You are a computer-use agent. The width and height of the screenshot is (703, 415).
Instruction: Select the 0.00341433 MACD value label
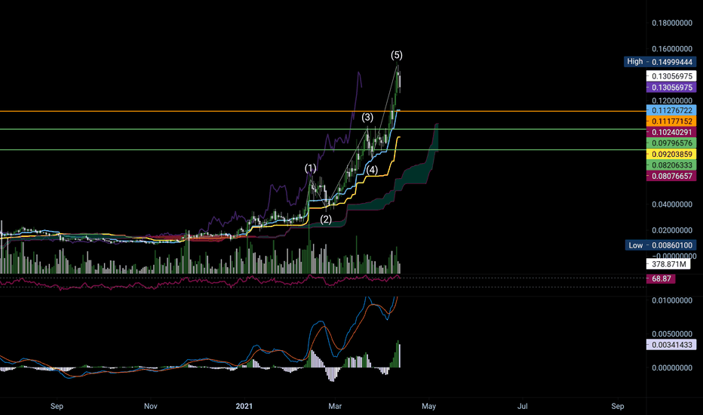(671, 345)
